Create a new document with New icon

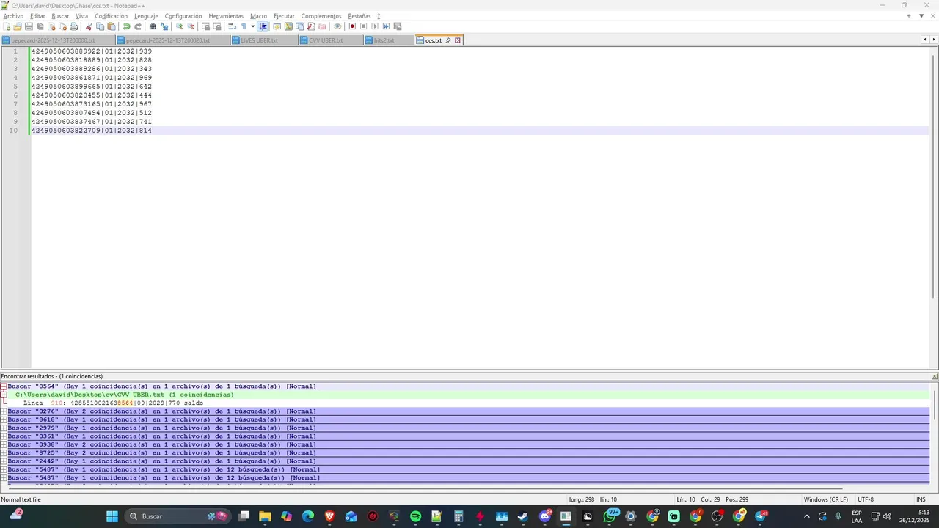pos(7,26)
